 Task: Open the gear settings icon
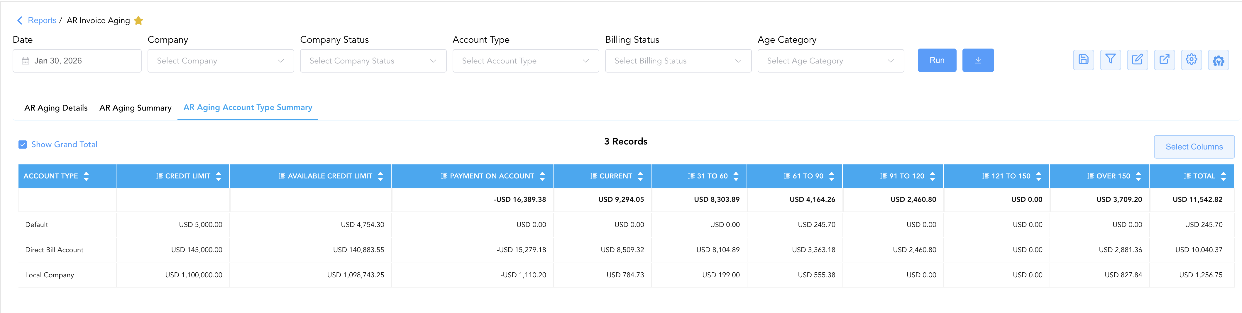pos(1191,60)
